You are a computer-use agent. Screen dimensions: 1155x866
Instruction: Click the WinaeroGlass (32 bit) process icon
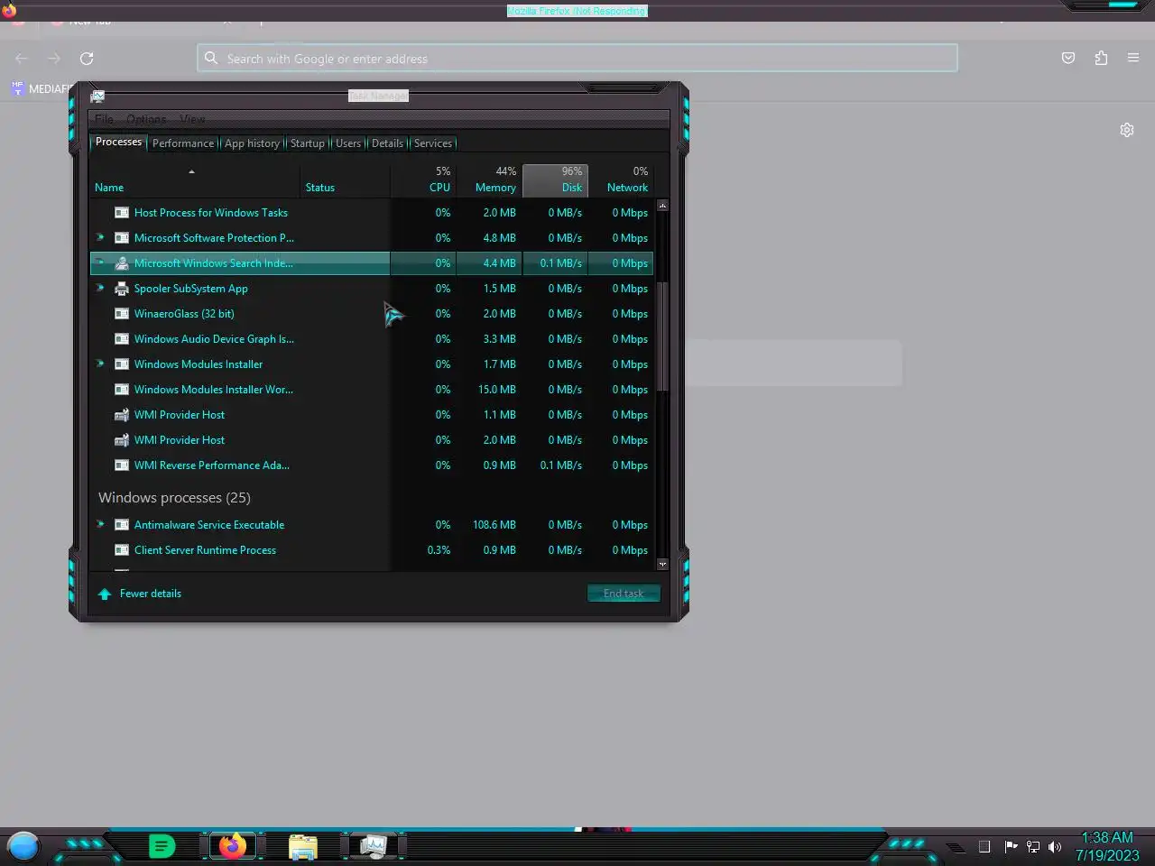point(122,314)
